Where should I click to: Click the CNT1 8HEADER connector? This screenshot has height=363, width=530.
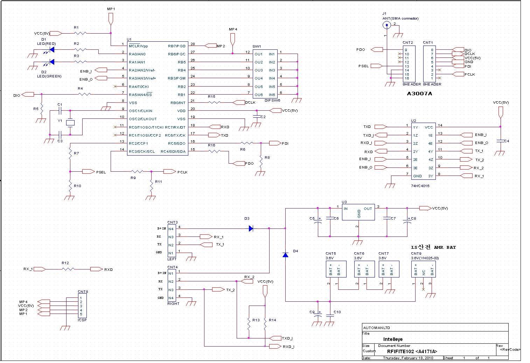pos(430,64)
